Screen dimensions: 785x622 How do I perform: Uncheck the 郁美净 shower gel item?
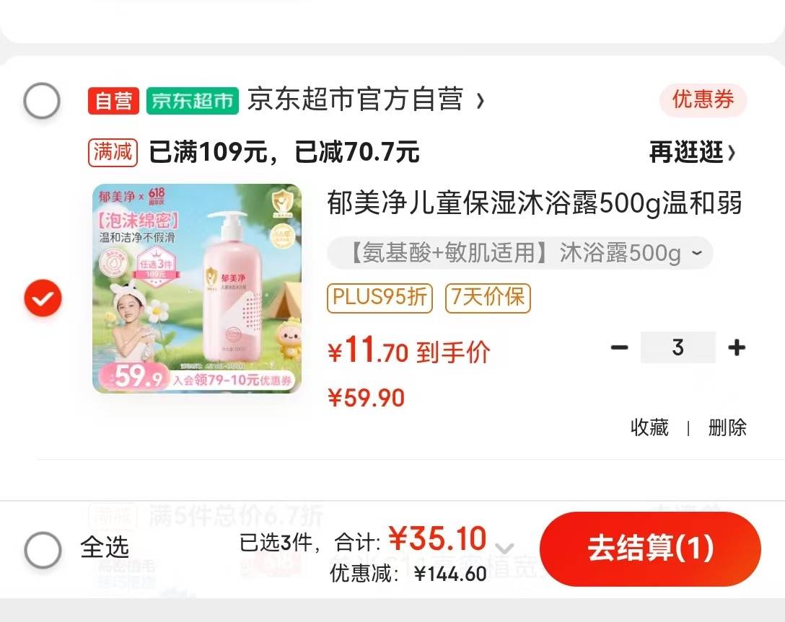43,298
